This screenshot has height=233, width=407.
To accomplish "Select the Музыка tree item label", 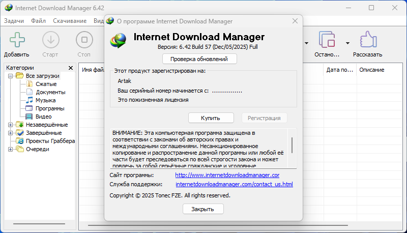I will (45, 100).
